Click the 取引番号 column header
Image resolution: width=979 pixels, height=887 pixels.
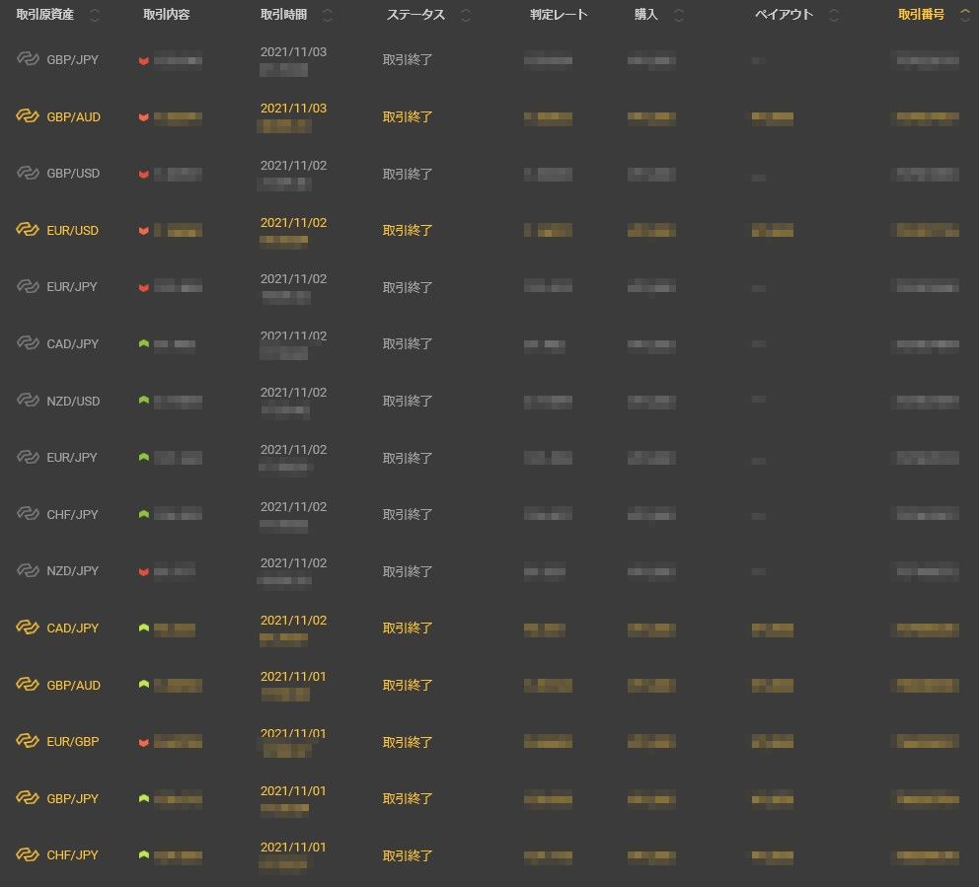(x=921, y=15)
